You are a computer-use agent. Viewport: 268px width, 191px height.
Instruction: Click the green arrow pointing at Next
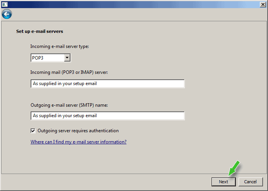coord(234,168)
